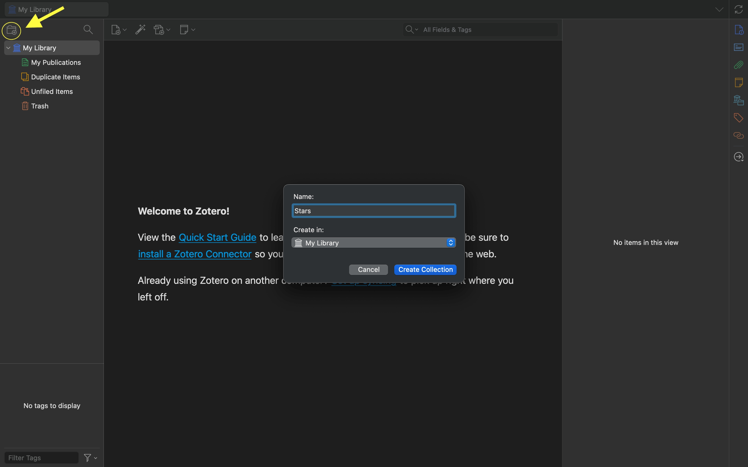Open search mode dropdown magnifier

(x=412, y=30)
